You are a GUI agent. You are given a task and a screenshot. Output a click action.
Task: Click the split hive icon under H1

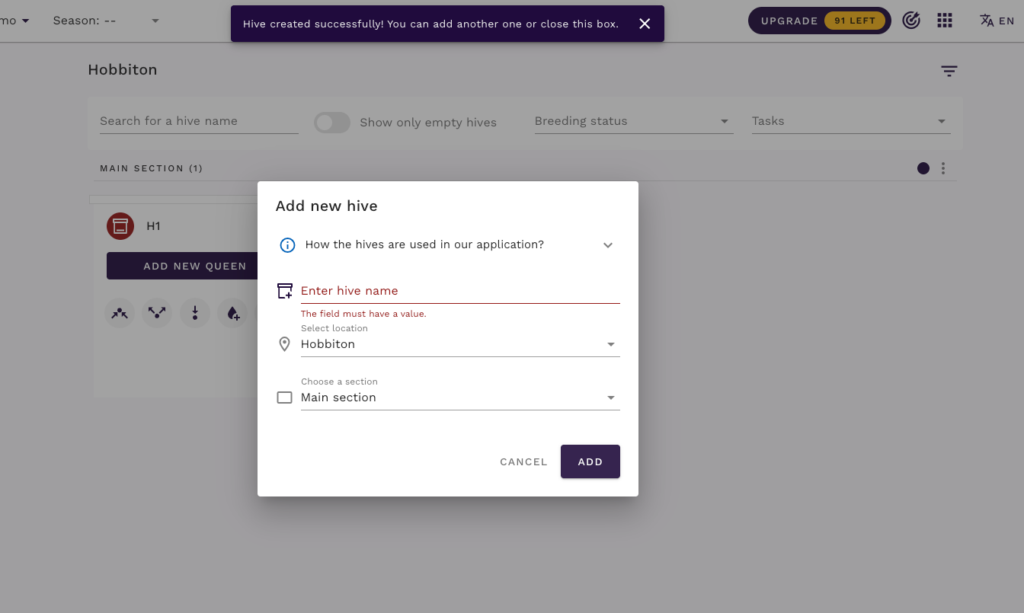click(157, 313)
